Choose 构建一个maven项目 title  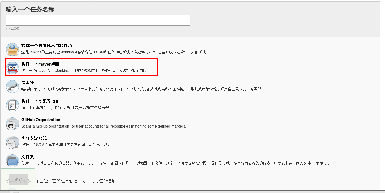click(x=40, y=64)
